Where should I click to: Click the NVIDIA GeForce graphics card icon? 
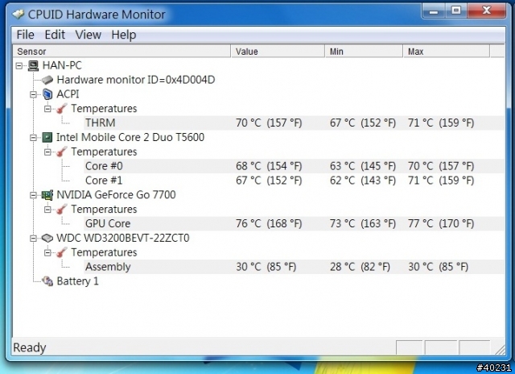click(47, 195)
